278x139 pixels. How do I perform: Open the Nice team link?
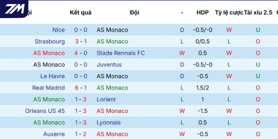pyautogui.click(x=58, y=30)
